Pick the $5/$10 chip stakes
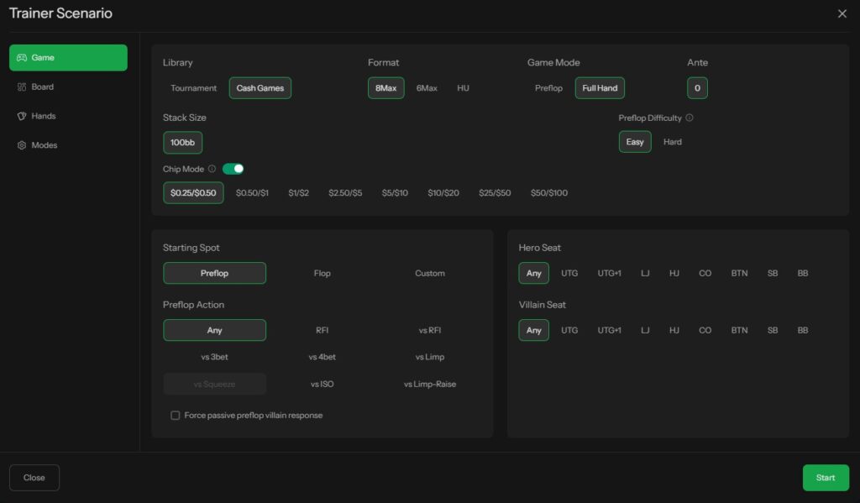The width and height of the screenshot is (860, 503). pyautogui.click(x=395, y=193)
